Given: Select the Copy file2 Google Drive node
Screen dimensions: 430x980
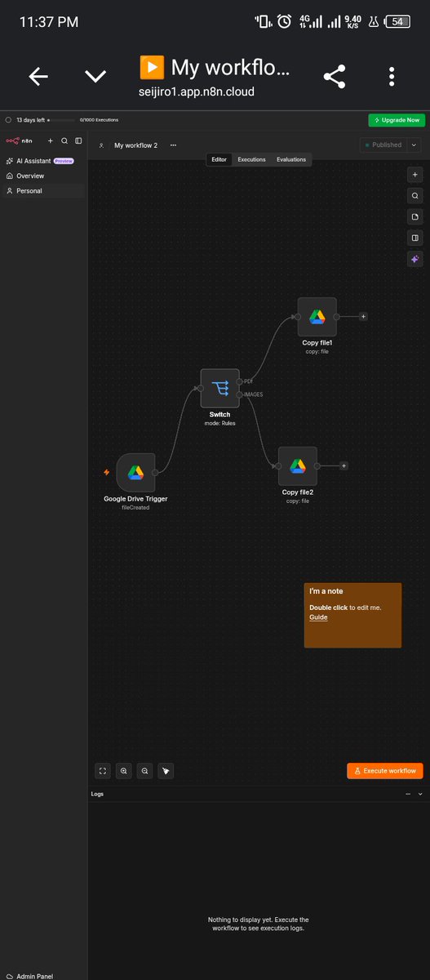Looking at the screenshot, I should coord(298,466).
